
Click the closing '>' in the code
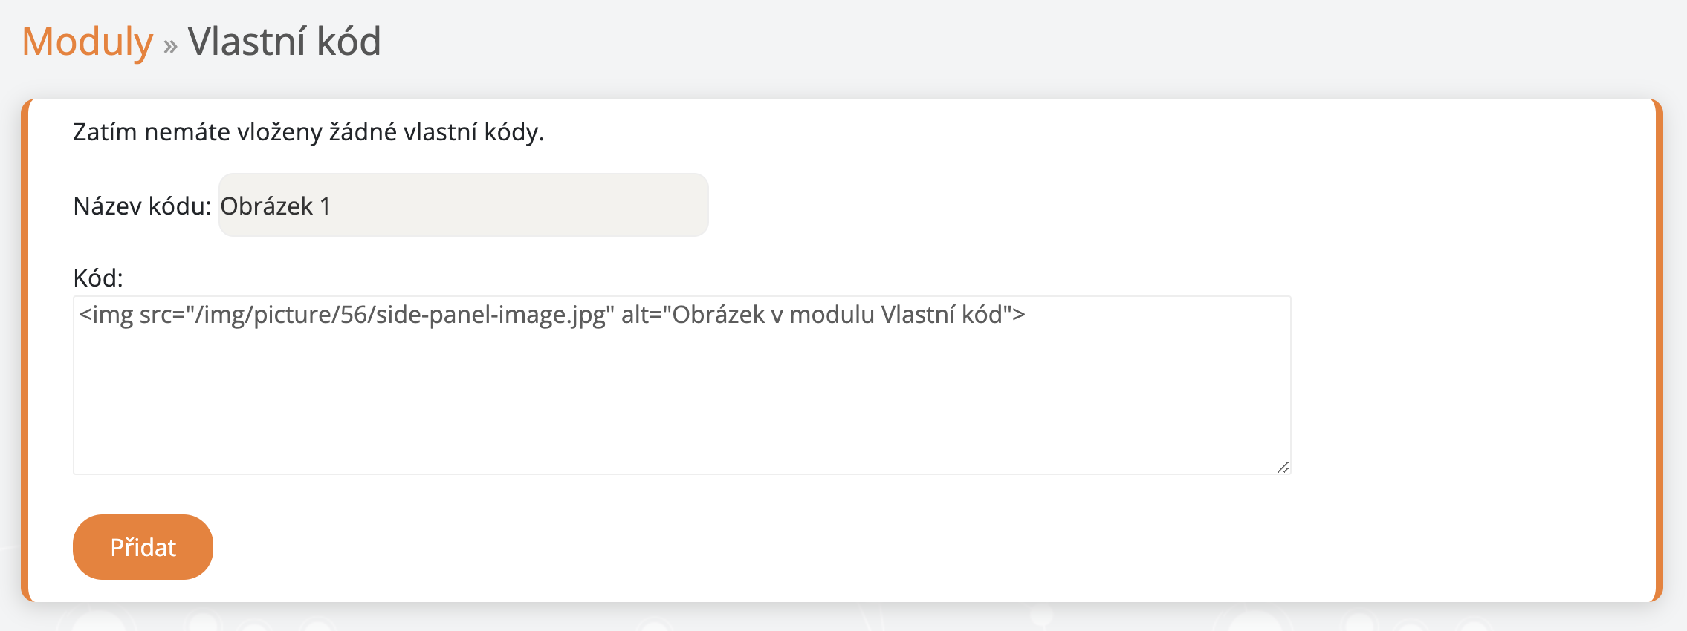point(1018,315)
